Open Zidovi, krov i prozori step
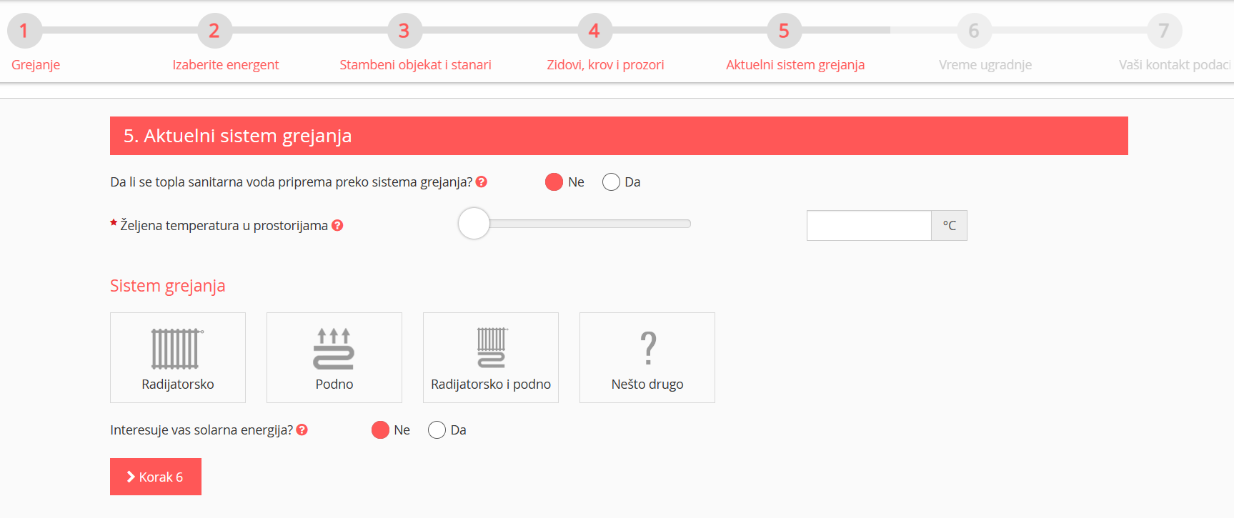 coord(605,65)
